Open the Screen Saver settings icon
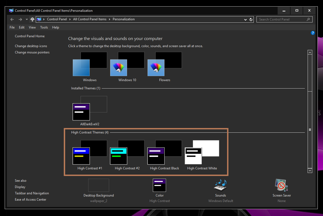 (x=281, y=185)
